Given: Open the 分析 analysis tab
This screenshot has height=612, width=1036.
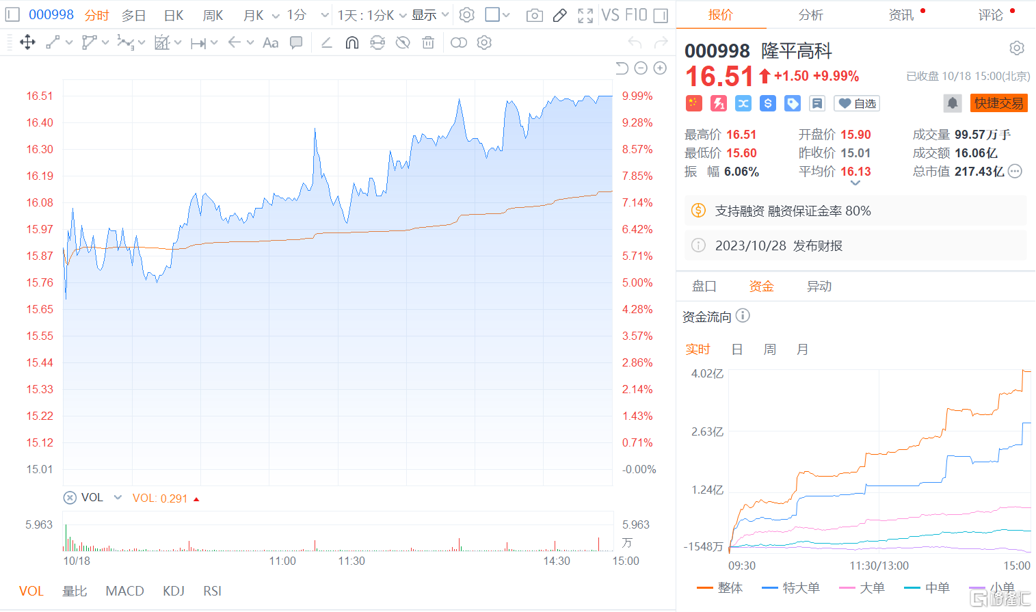Looking at the screenshot, I should click(811, 15).
